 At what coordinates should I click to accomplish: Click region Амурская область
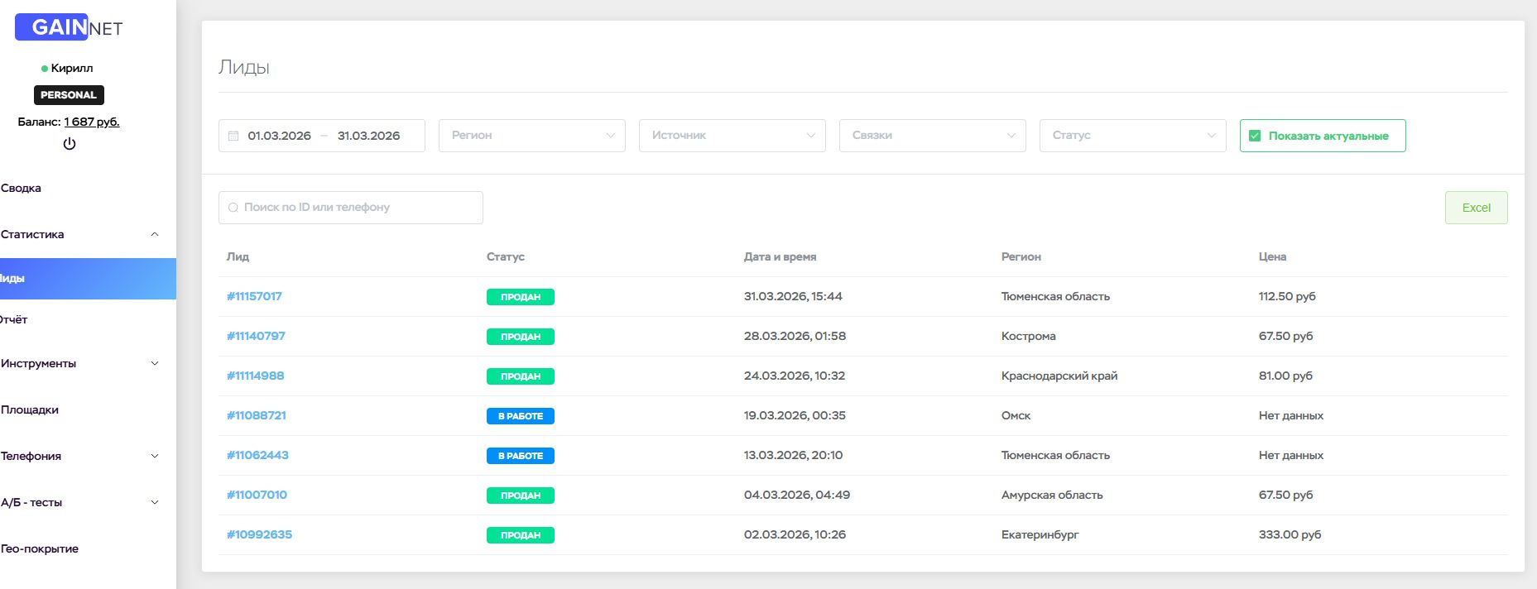click(1052, 495)
